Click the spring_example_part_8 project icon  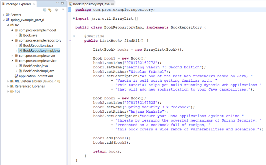tap(8, 20)
